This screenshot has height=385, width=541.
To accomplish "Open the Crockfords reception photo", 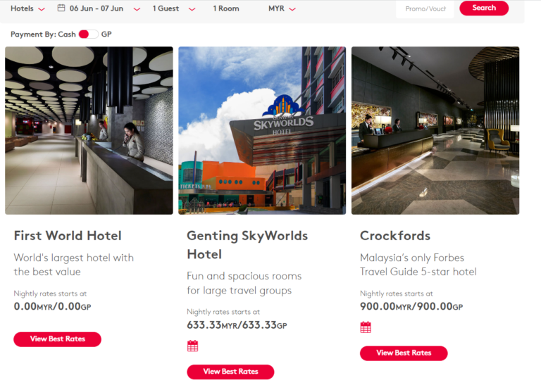I will [x=435, y=131].
